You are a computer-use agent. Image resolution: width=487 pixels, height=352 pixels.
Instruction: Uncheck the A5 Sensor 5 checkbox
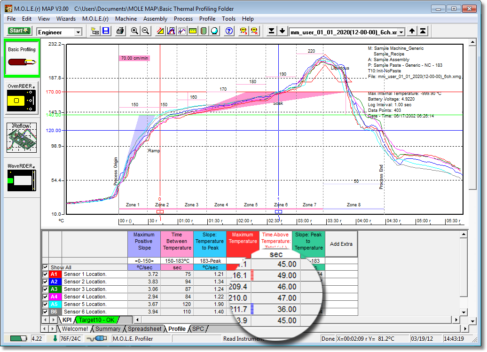click(x=45, y=304)
